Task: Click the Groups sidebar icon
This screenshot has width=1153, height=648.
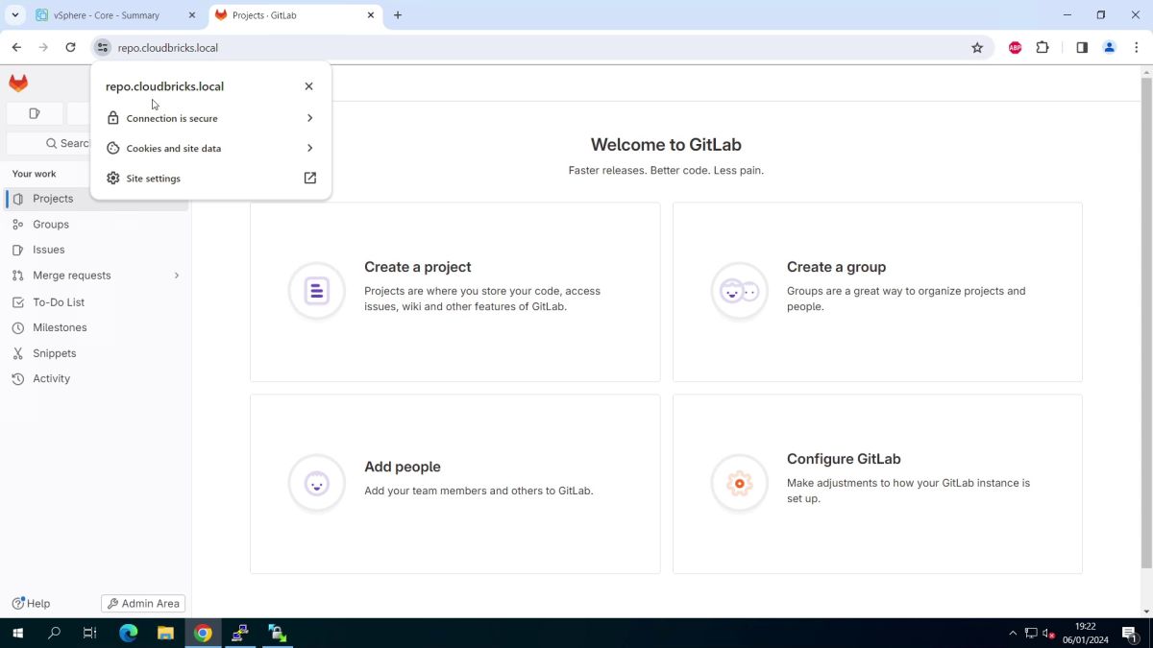Action: coord(17,225)
